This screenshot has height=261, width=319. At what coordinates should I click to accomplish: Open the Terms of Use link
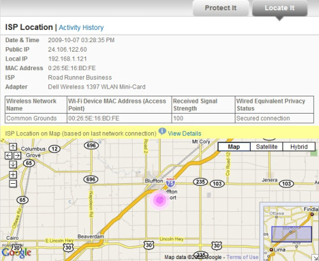[242, 257]
